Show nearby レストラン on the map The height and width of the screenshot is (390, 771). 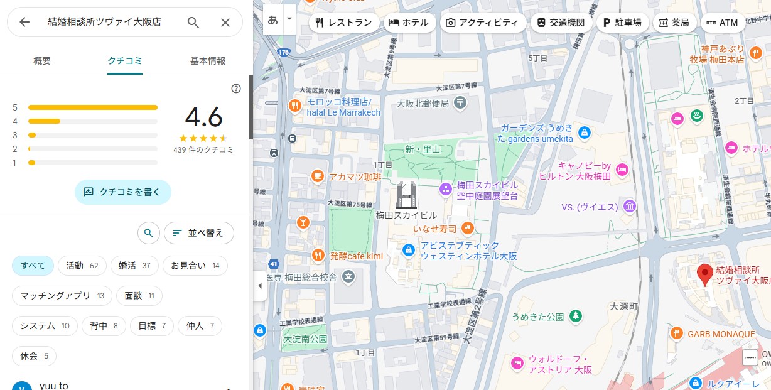coord(343,23)
